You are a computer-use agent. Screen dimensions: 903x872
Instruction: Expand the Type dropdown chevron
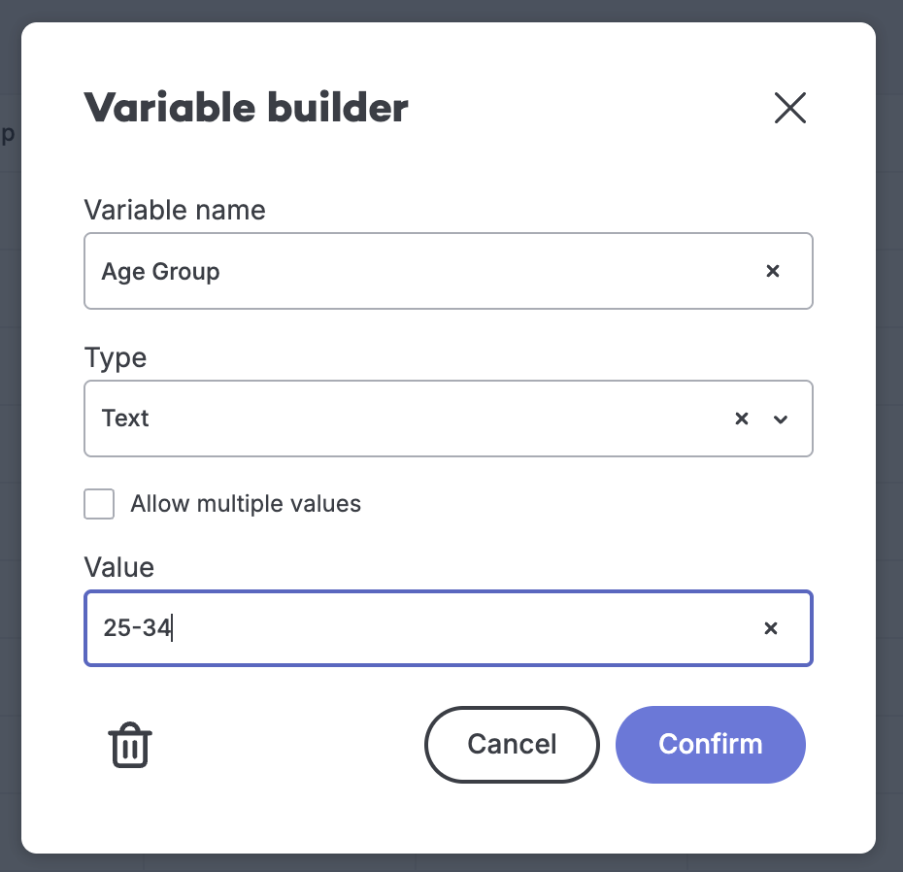point(780,419)
